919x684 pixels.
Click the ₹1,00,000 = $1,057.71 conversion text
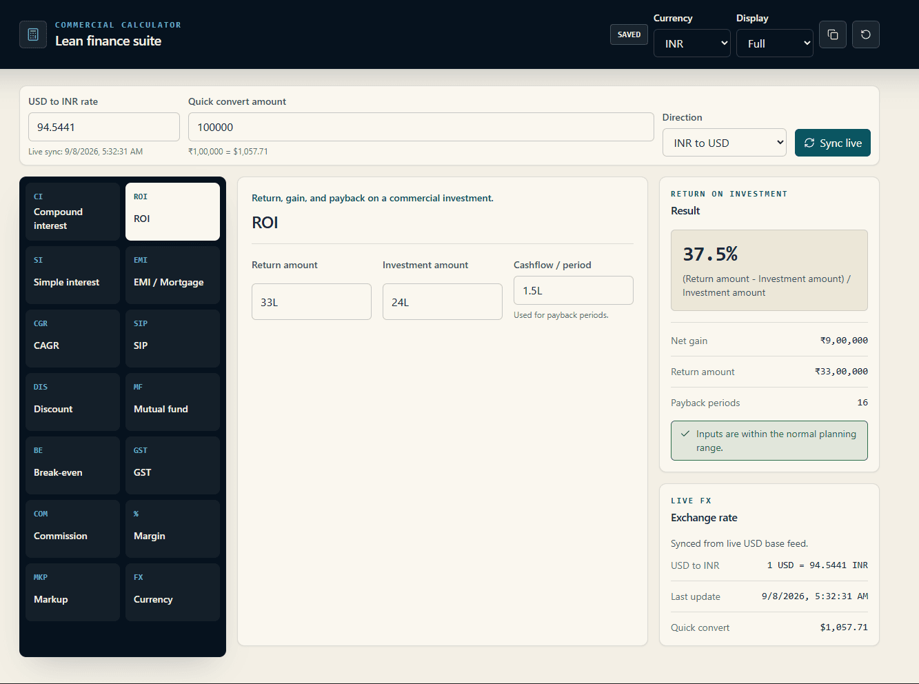(228, 152)
